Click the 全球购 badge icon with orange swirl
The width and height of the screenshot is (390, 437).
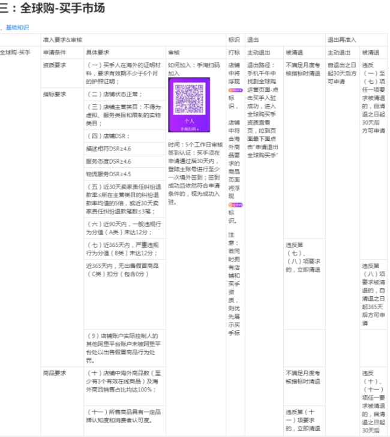(235, 205)
